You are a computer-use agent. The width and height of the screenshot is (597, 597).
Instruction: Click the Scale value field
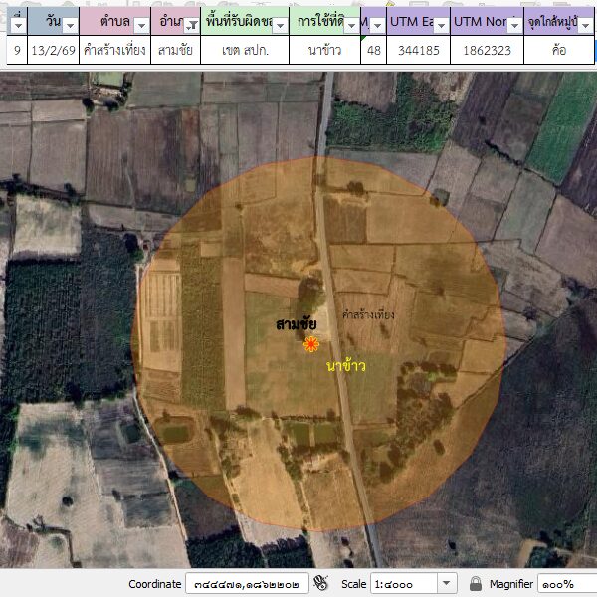(403, 584)
